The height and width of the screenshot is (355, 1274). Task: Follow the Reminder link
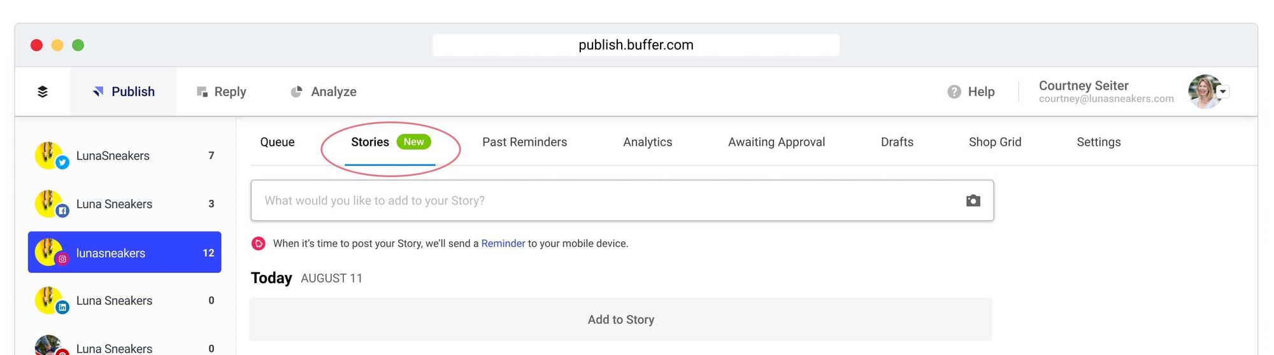pyautogui.click(x=503, y=244)
